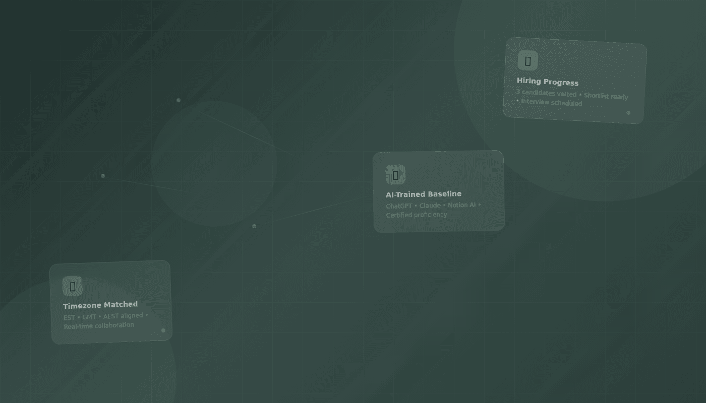This screenshot has height=403, width=706.
Task: Click "Notion AI" in the AI-Trained card
Action: click(461, 205)
